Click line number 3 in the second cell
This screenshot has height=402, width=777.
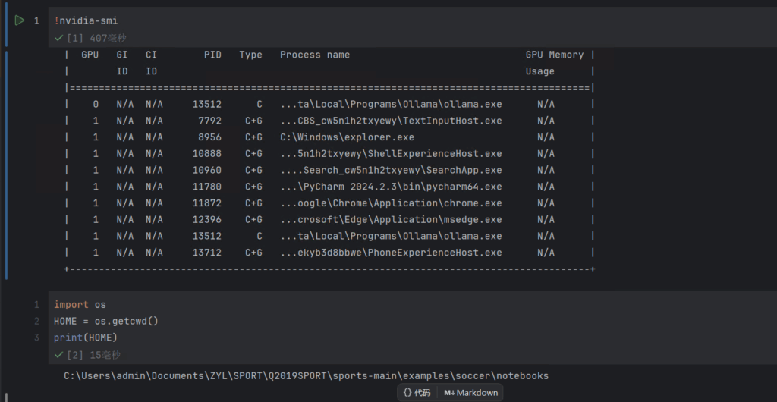click(36, 338)
